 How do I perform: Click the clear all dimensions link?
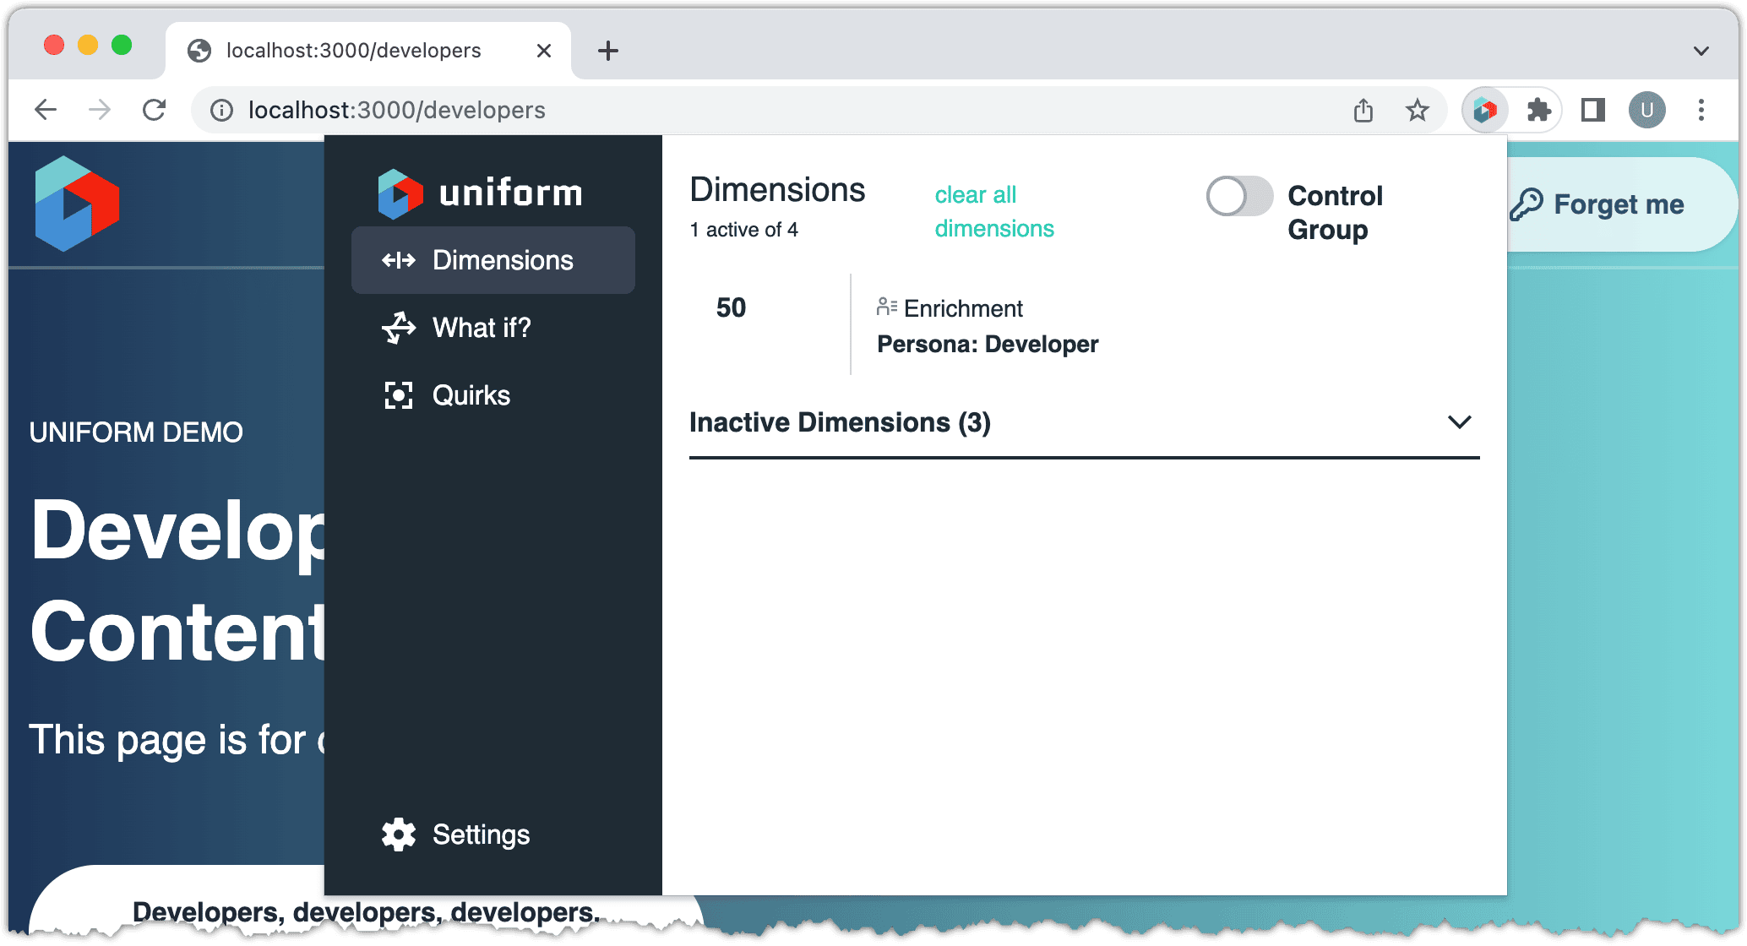pyautogui.click(x=994, y=211)
